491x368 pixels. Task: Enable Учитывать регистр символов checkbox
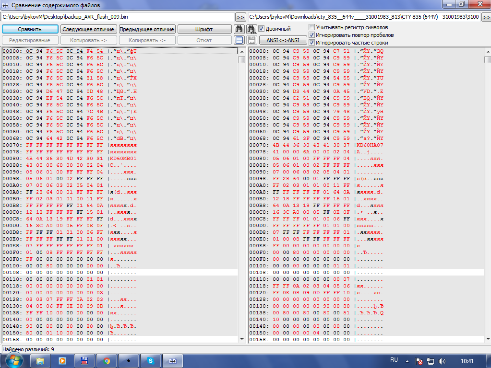[x=312, y=27]
